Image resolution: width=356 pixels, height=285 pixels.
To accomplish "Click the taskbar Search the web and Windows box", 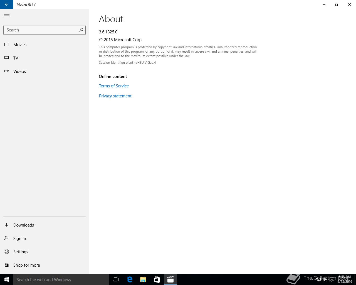I will (x=61, y=279).
